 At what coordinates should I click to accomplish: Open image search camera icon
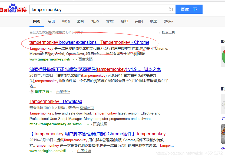(170, 9)
